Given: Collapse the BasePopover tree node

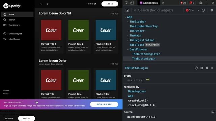Looking at the screenshot, I should tap(128, 49).
